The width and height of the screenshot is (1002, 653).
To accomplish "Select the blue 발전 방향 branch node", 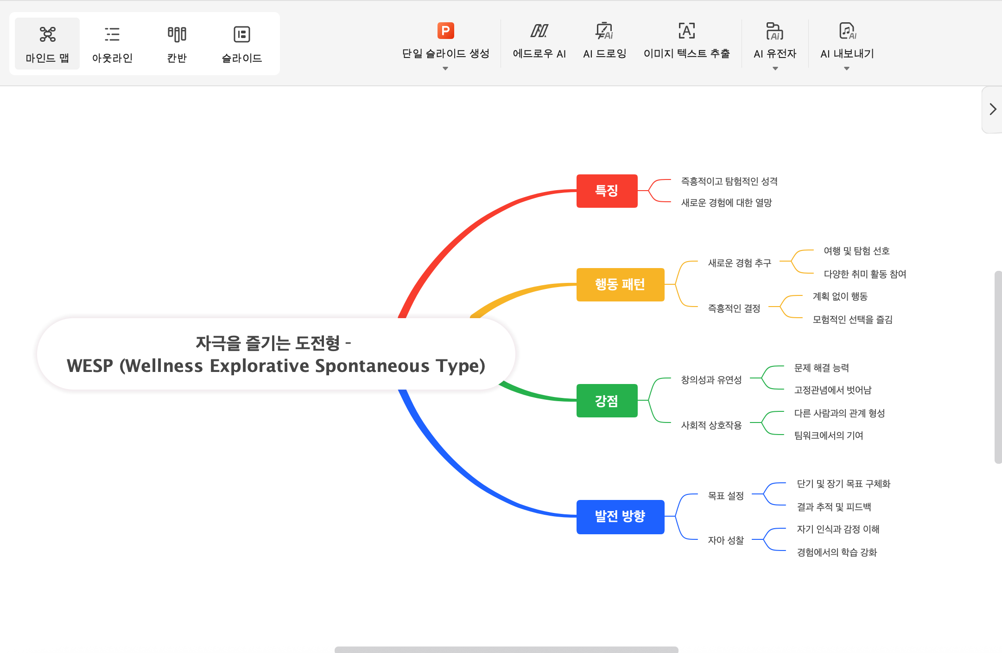I will point(620,516).
